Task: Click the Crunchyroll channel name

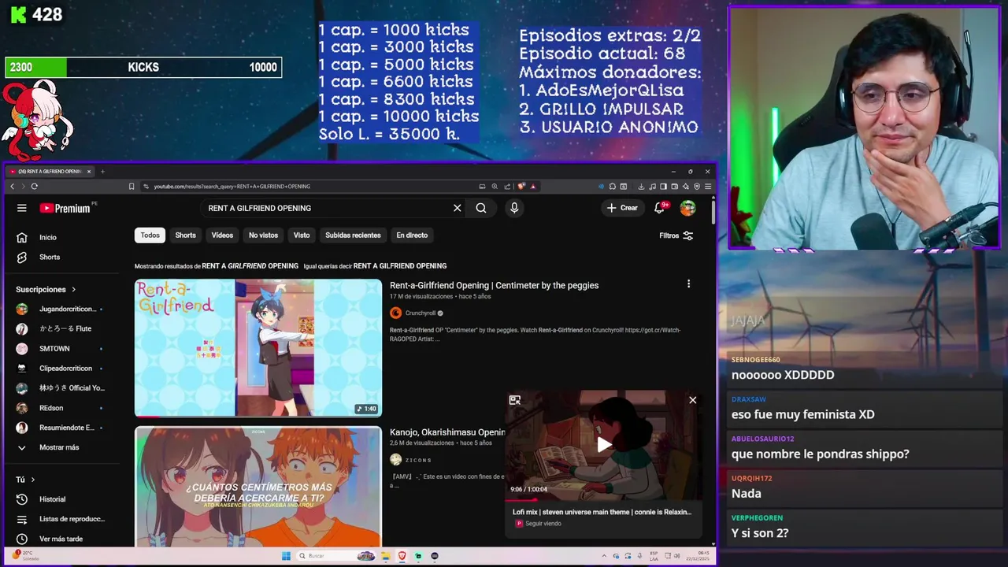Action: coord(421,313)
